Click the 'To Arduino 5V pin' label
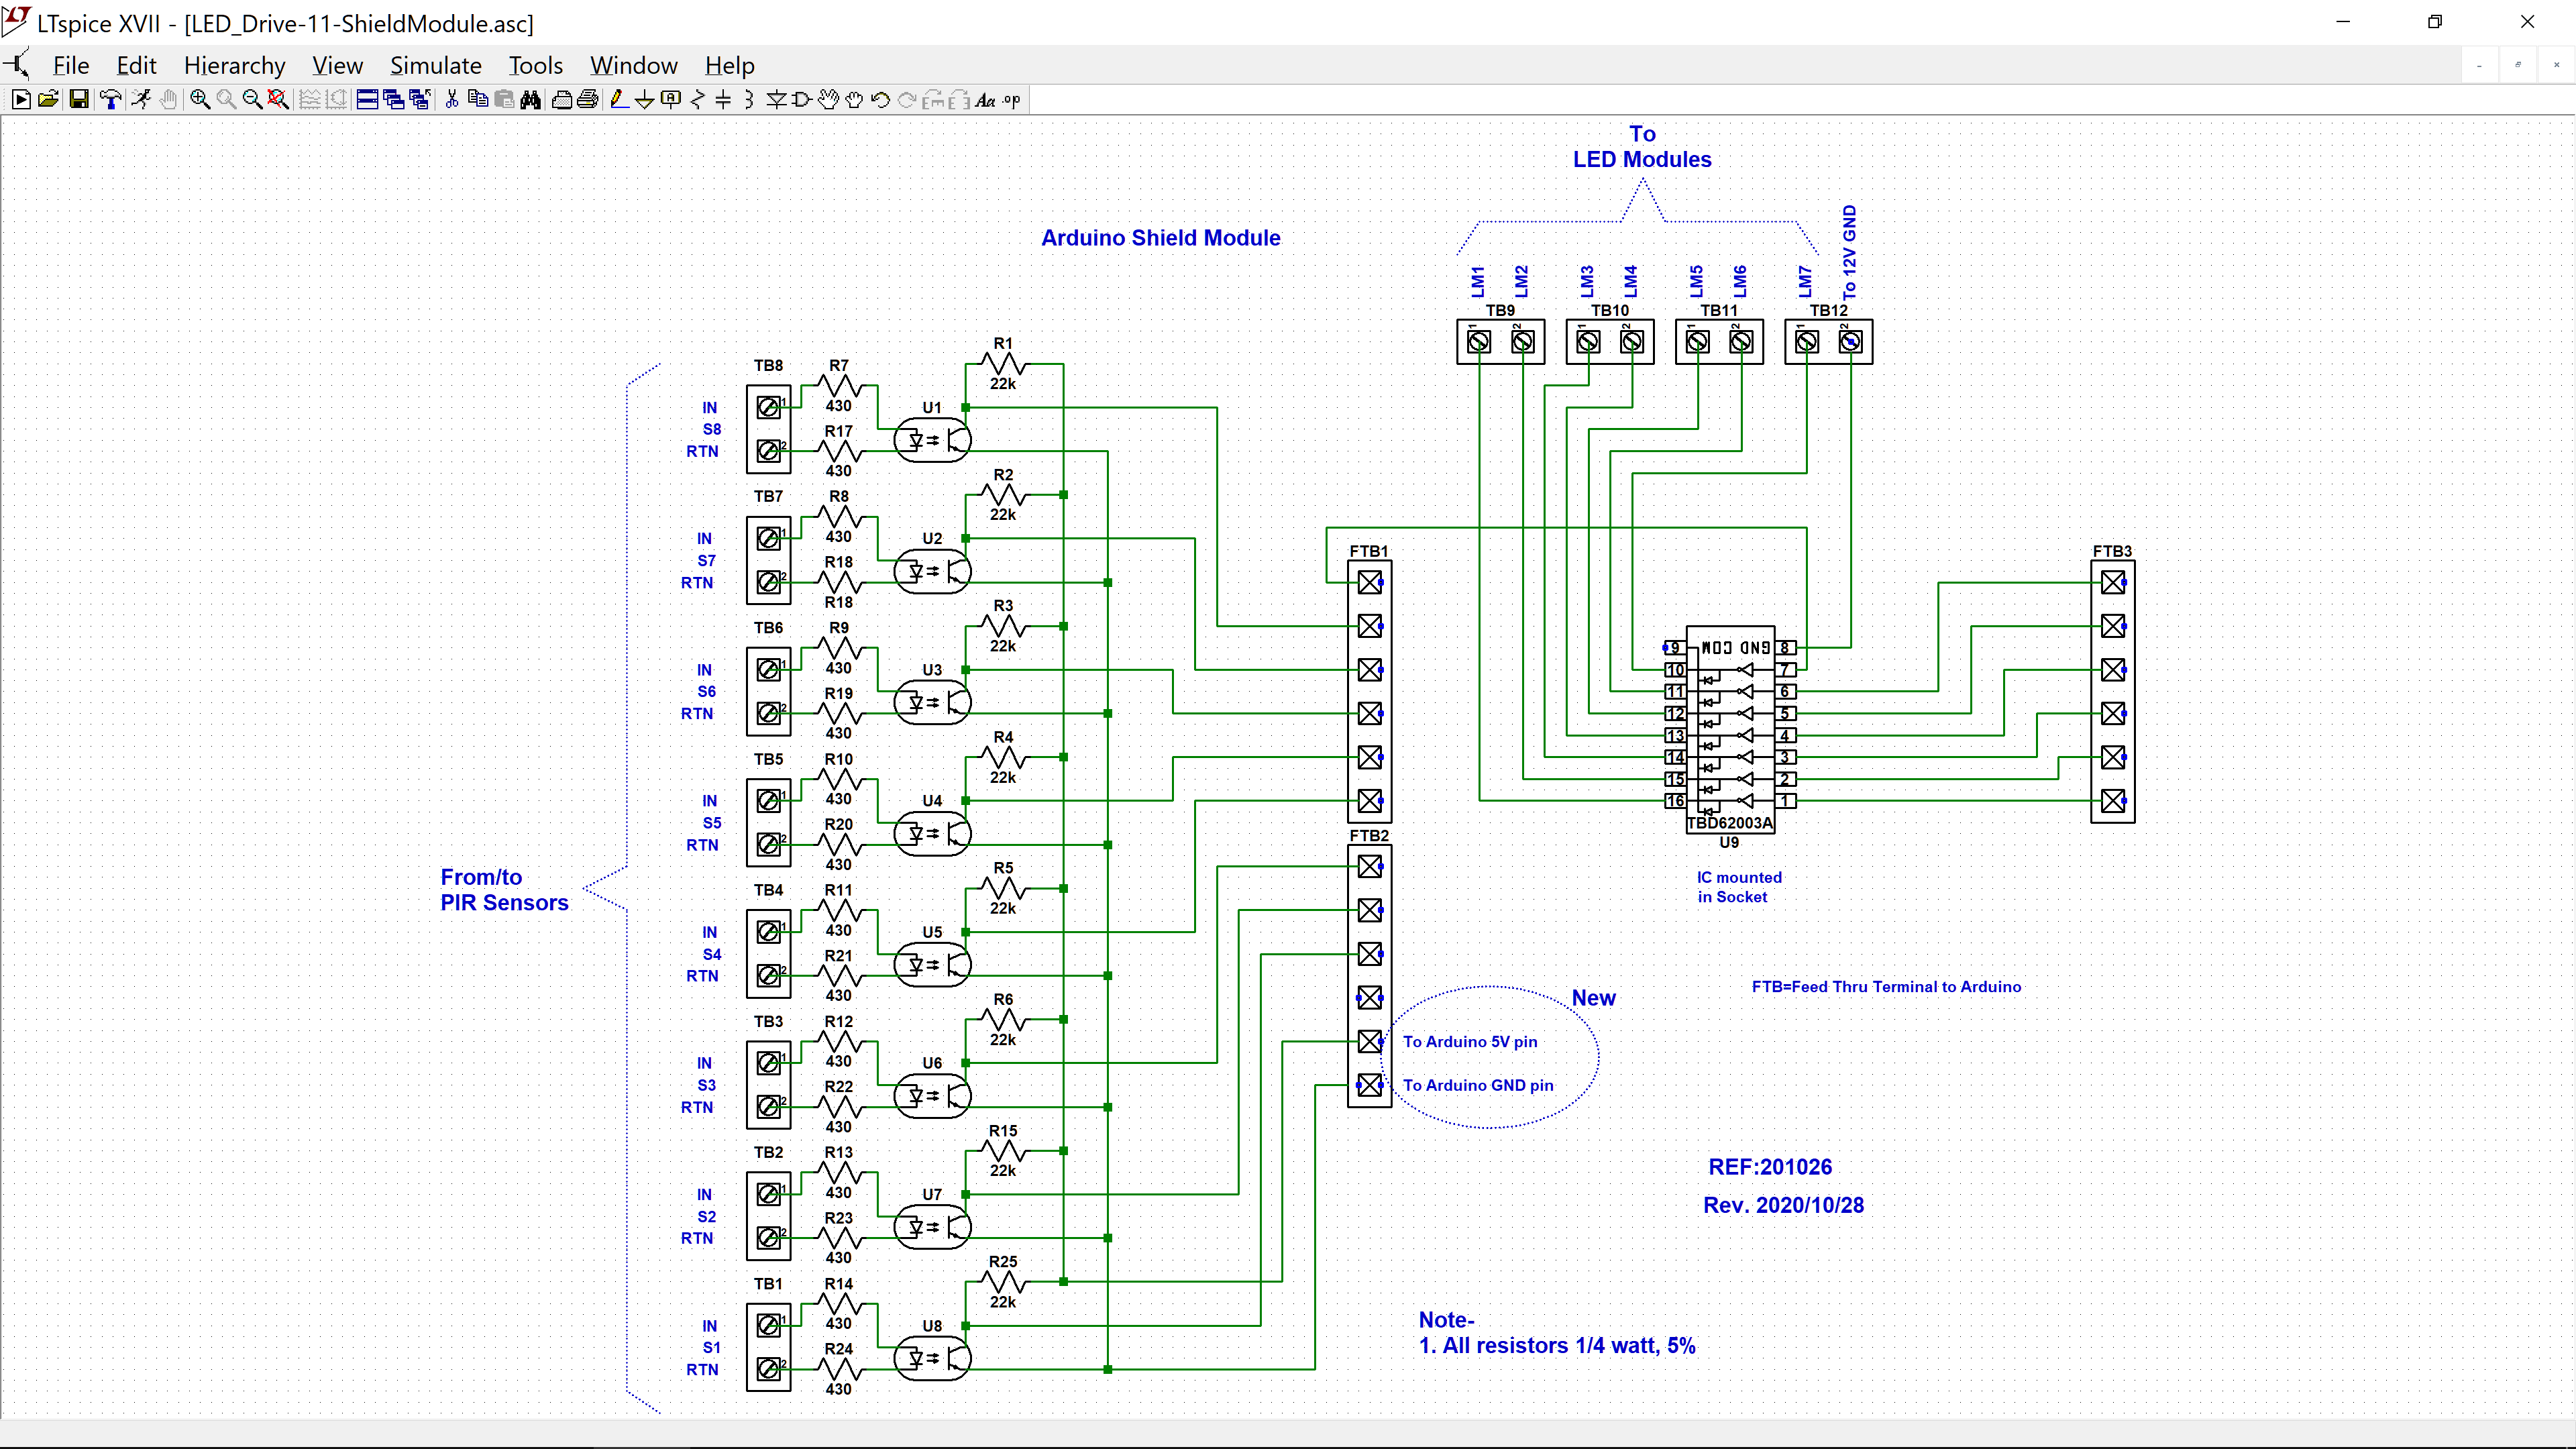This screenshot has width=2576, height=1449. (1470, 1041)
